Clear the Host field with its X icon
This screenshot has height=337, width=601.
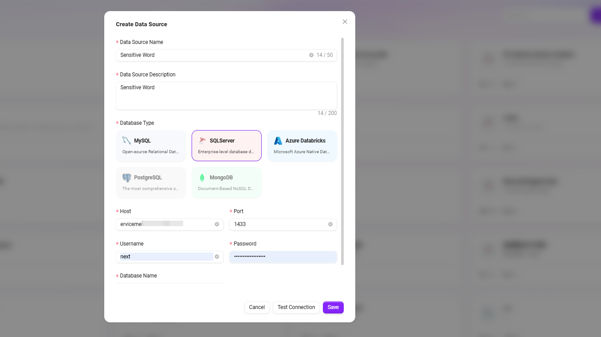click(x=217, y=224)
